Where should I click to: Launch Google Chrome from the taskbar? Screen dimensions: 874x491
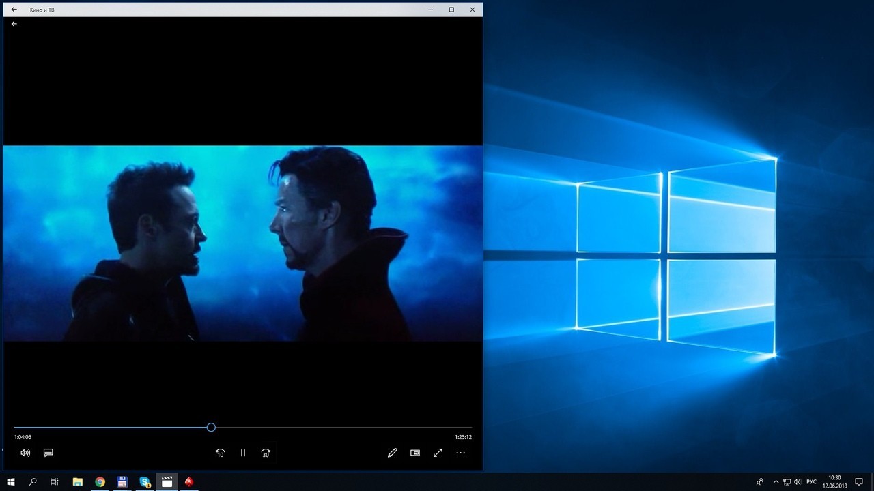(x=100, y=482)
